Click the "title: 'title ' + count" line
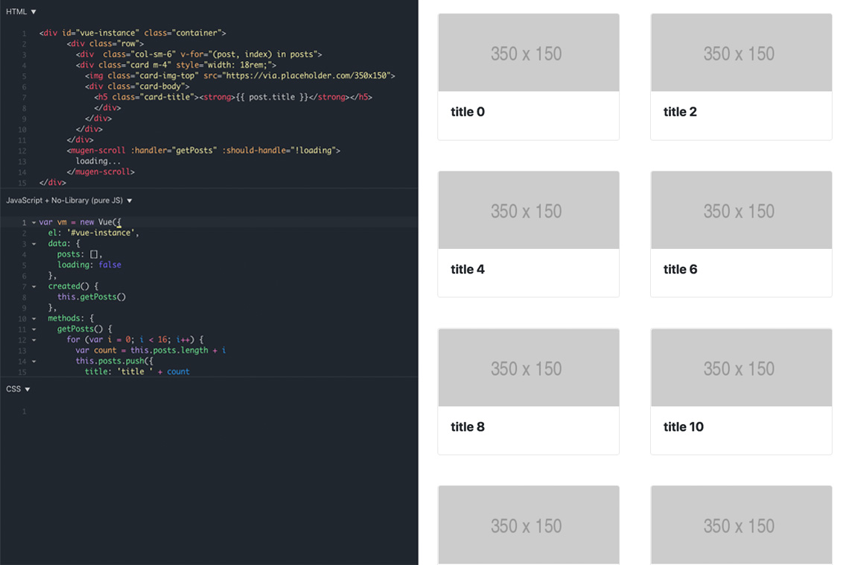852x565 pixels. (x=137, y=372)
